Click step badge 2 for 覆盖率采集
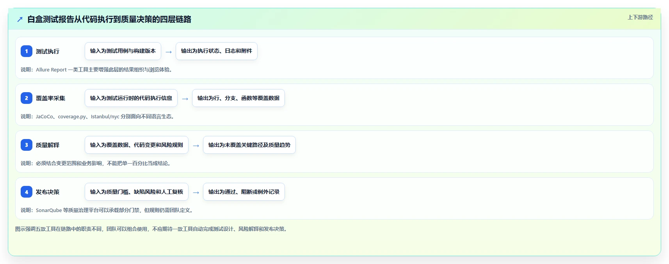The height and width of the screenshot is (264, 669). point(27,98)
